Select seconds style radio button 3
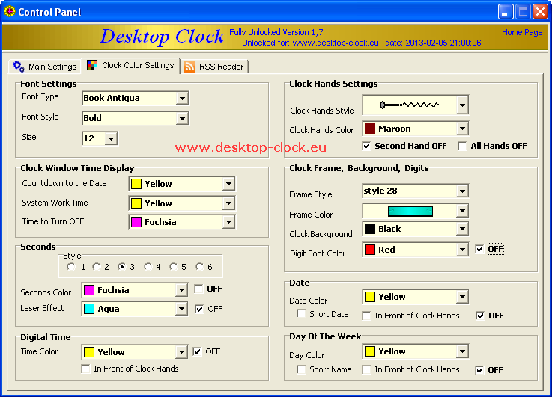The height and width of the screenshot is (397, 552). tap(122, 267)
